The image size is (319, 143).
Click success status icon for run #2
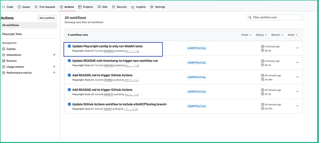click(69, 90)
